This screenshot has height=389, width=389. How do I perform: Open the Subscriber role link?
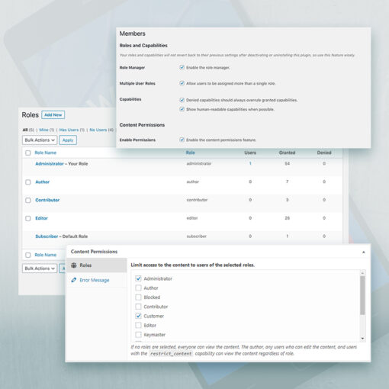47,236
